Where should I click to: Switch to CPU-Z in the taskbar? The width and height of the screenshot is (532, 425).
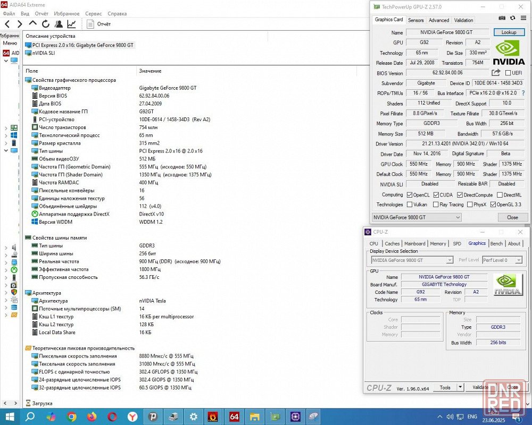pyautogui.click(x=295, y=416)
